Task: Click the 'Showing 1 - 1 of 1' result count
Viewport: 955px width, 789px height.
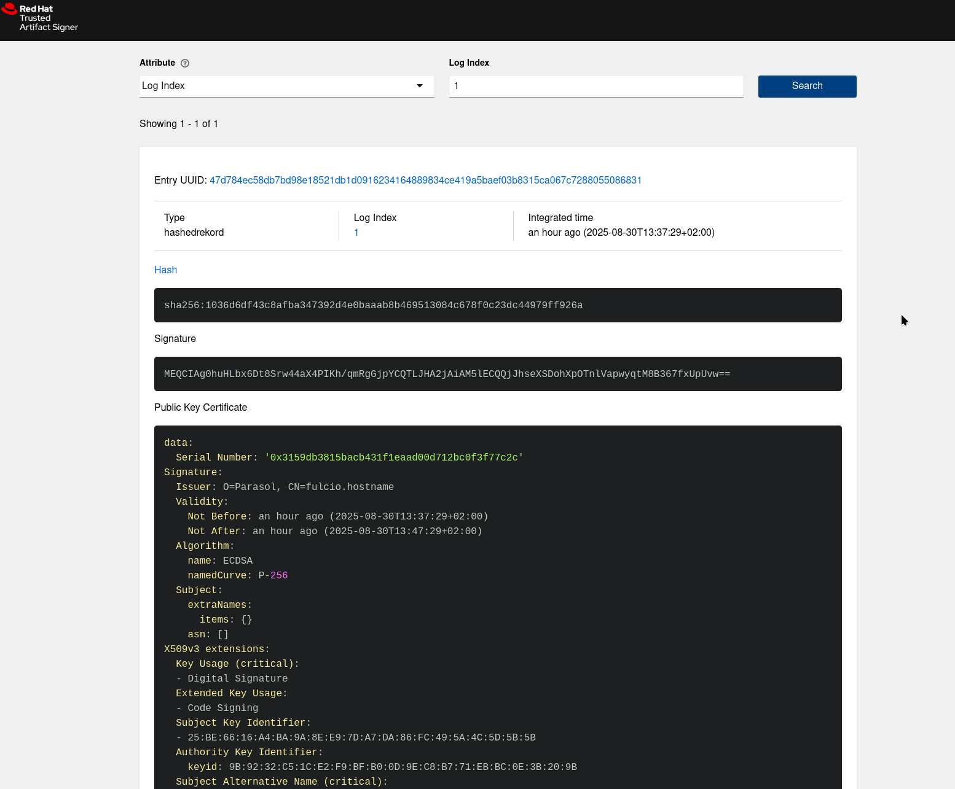Action: tap(179, 124)
